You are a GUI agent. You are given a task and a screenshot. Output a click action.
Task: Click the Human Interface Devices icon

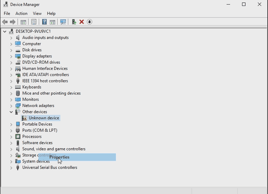(18, 68)
